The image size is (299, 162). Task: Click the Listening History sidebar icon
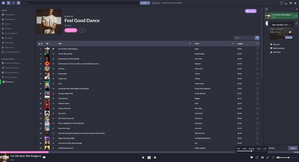tap(3, 52)
